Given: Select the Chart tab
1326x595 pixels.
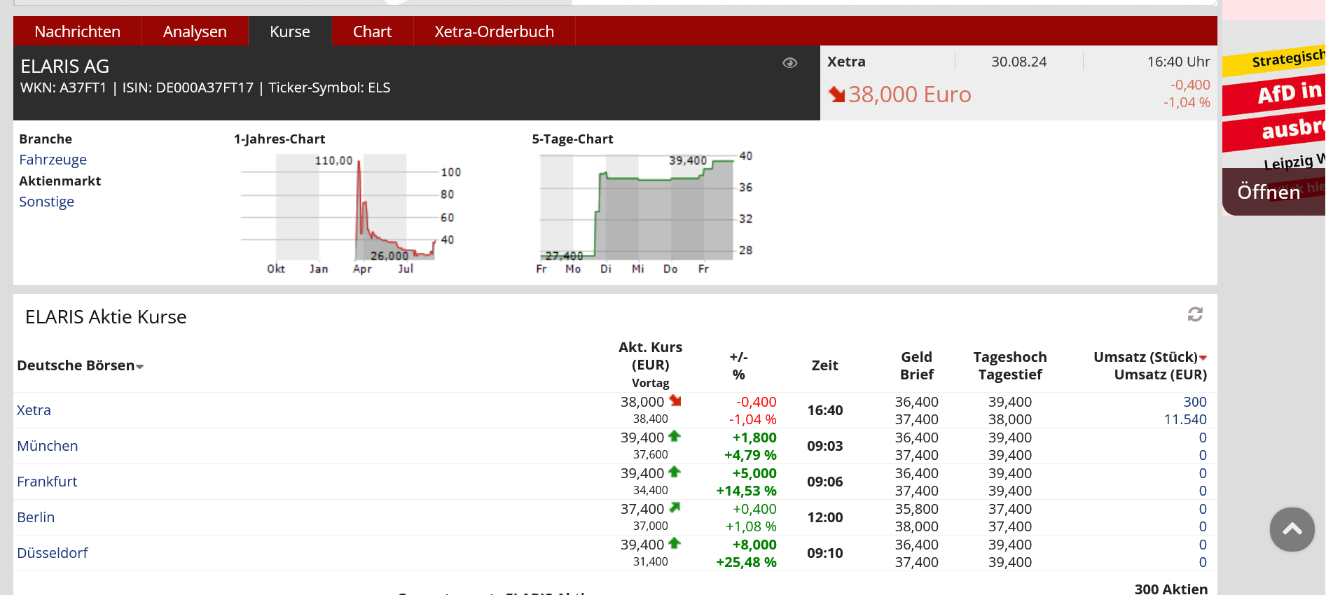Looking at the screenshot, I should point(372,31).
